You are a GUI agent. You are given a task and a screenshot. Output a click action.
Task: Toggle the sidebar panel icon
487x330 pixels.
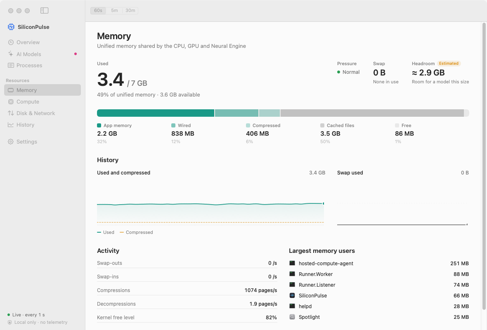[45, 11]
